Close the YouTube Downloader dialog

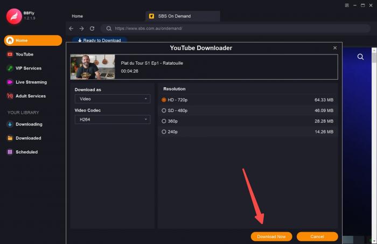point(335,48)
